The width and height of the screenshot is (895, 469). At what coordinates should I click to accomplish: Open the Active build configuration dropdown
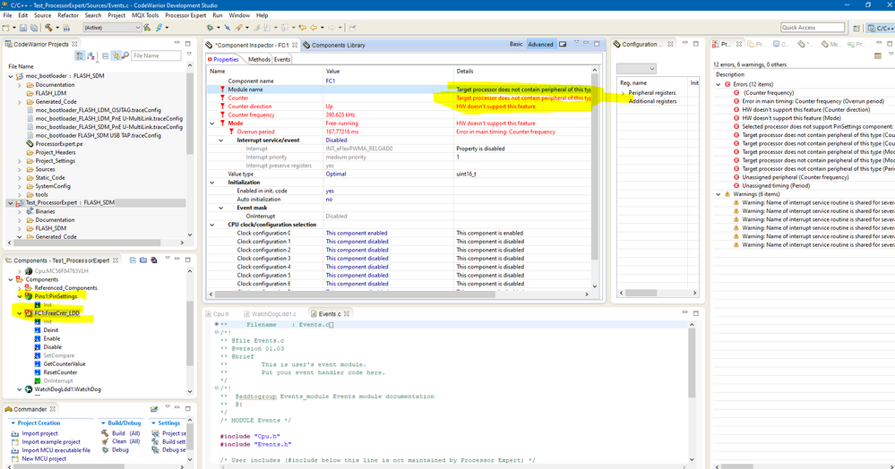point(112,28)
